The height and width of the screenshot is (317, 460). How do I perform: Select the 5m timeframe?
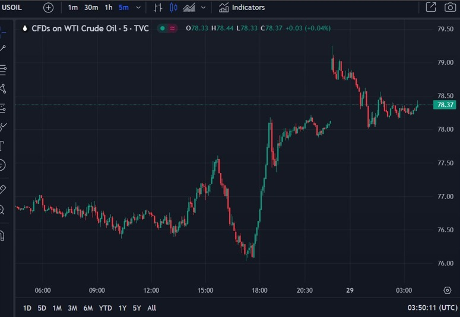[123, 8]
